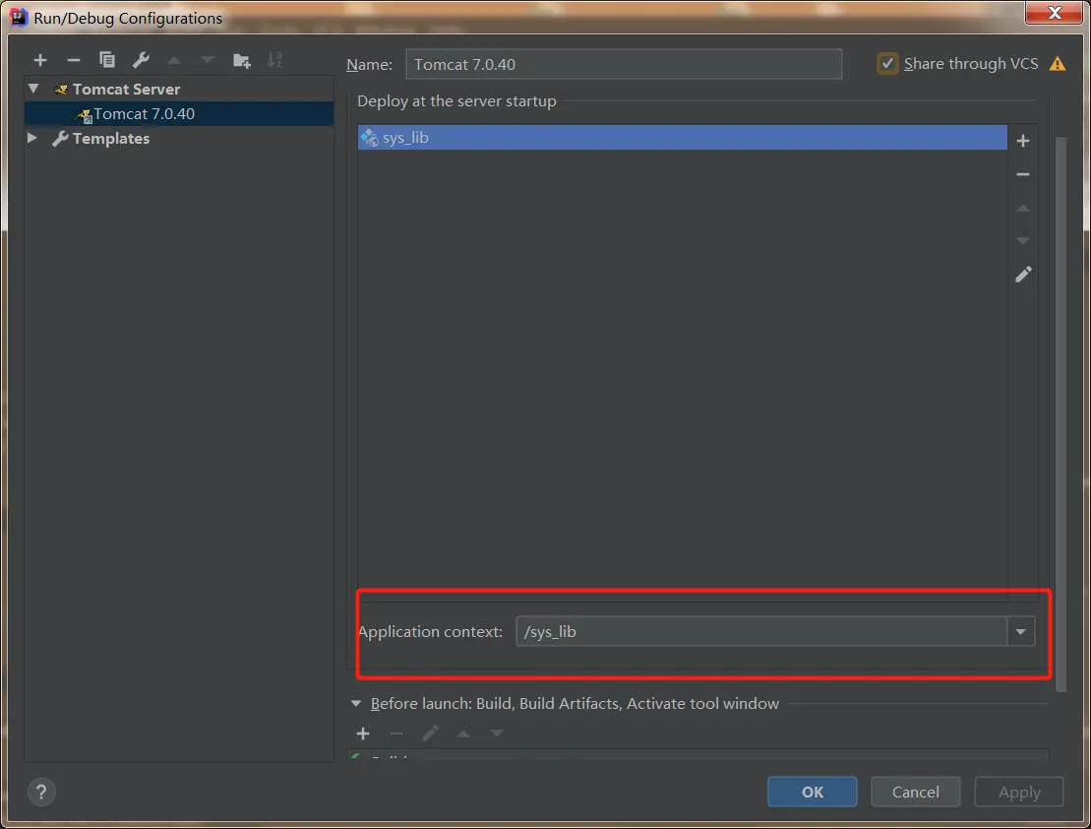1091x829 pixels.
Task: Add new configuration with plus icon
Action: coord(40,61)
